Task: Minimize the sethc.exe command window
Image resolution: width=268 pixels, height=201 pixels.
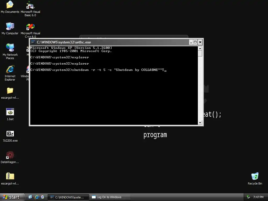Action: click(191, 42)
